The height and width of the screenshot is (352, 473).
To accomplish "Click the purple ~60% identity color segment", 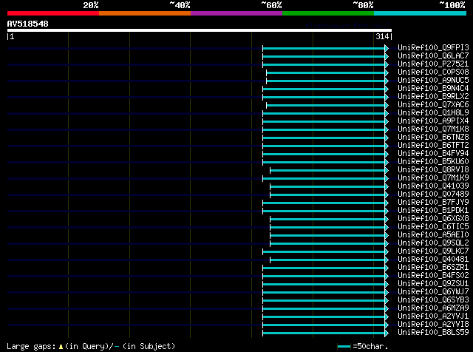I will point(236,13).
